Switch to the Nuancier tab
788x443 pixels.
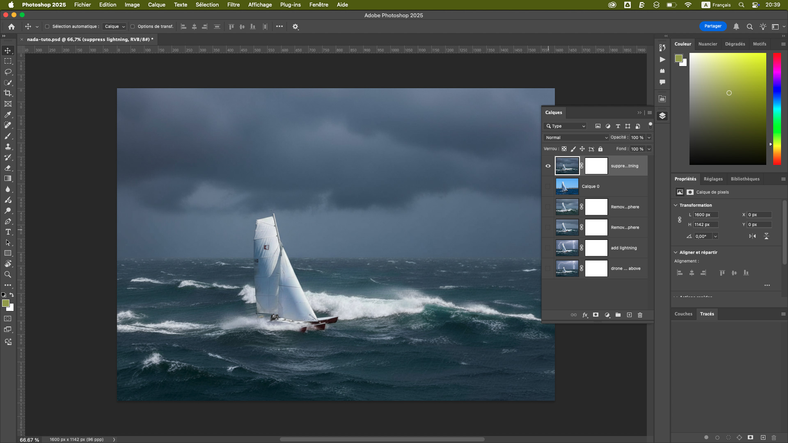point(708,44)
